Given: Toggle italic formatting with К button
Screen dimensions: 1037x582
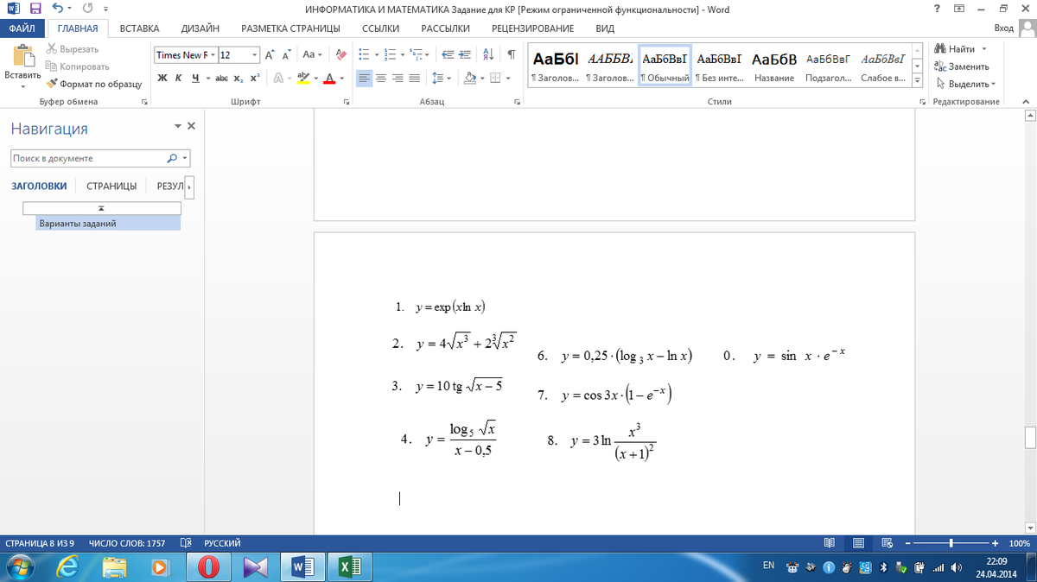Looking at the screenshot, I should point(179,78).
